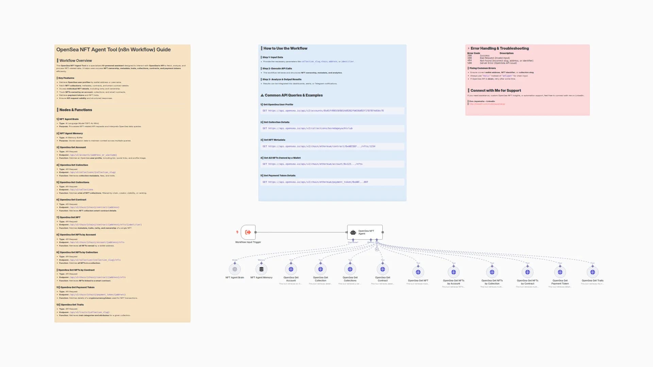The width and height of the screenshot is (653, 367).
Task: Click the '5 Get Payment Token Details' example heading
Action: (278, 176)
